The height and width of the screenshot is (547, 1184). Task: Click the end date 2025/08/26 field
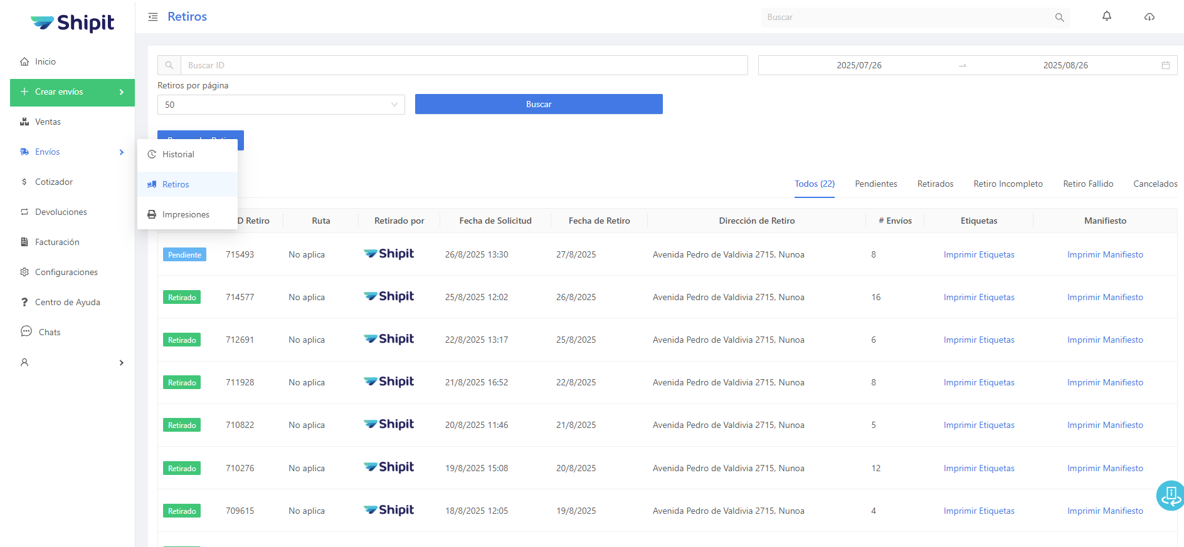click(x=1065, y=65)
